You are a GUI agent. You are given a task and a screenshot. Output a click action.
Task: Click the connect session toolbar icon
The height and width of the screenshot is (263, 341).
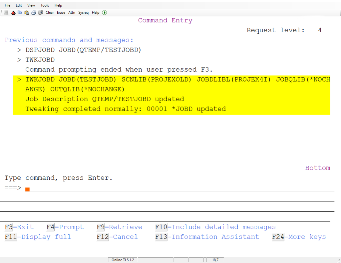(x=6, y=13)
